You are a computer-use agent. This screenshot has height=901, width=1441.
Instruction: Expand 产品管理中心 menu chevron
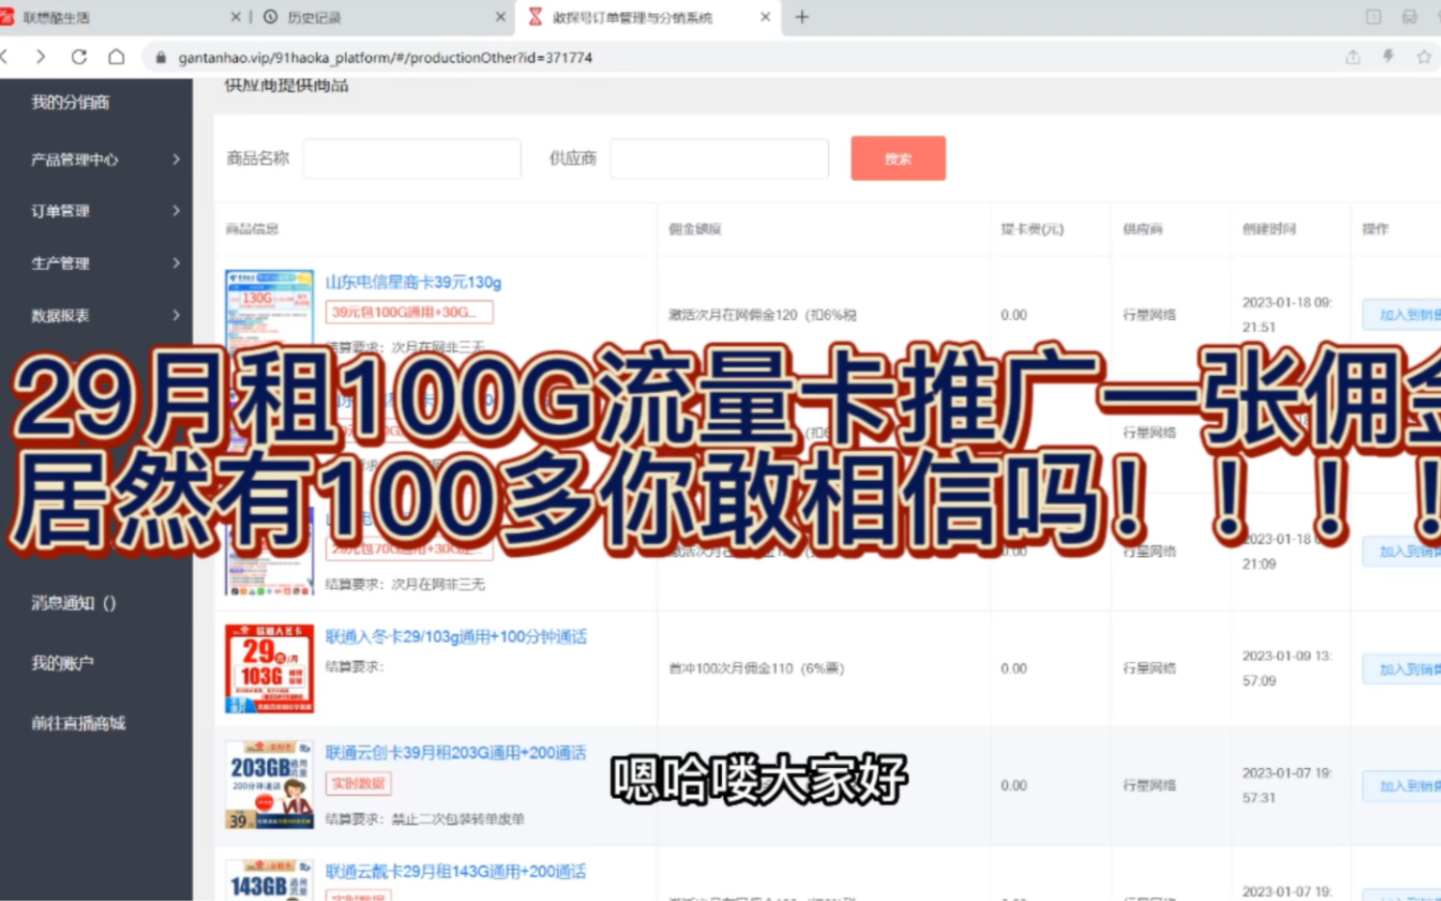point(175,159)
